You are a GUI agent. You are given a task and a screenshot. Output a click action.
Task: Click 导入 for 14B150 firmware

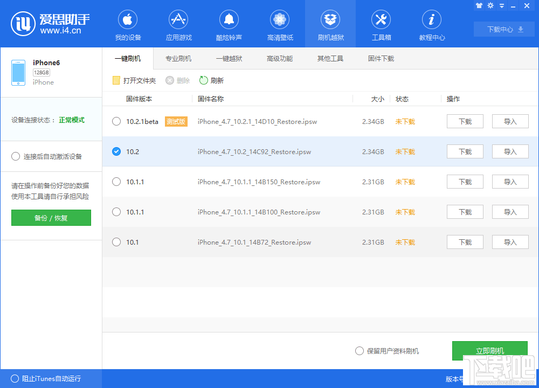coord(510,182)
